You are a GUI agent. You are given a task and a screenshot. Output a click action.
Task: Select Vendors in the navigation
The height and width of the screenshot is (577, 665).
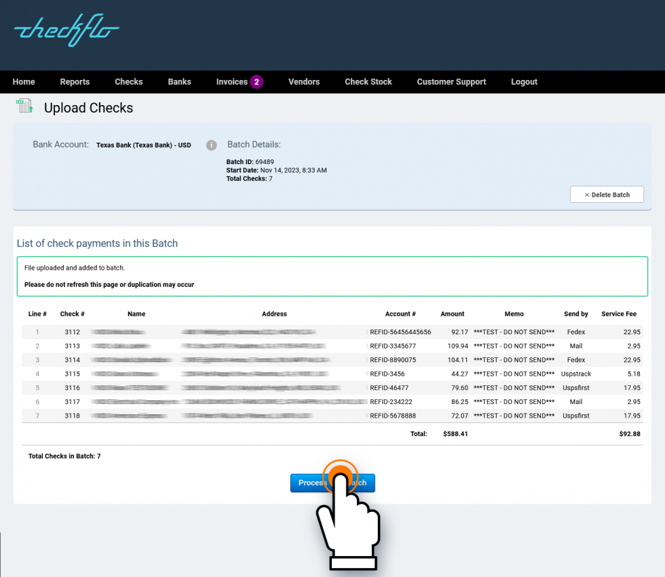pos(303,81)
